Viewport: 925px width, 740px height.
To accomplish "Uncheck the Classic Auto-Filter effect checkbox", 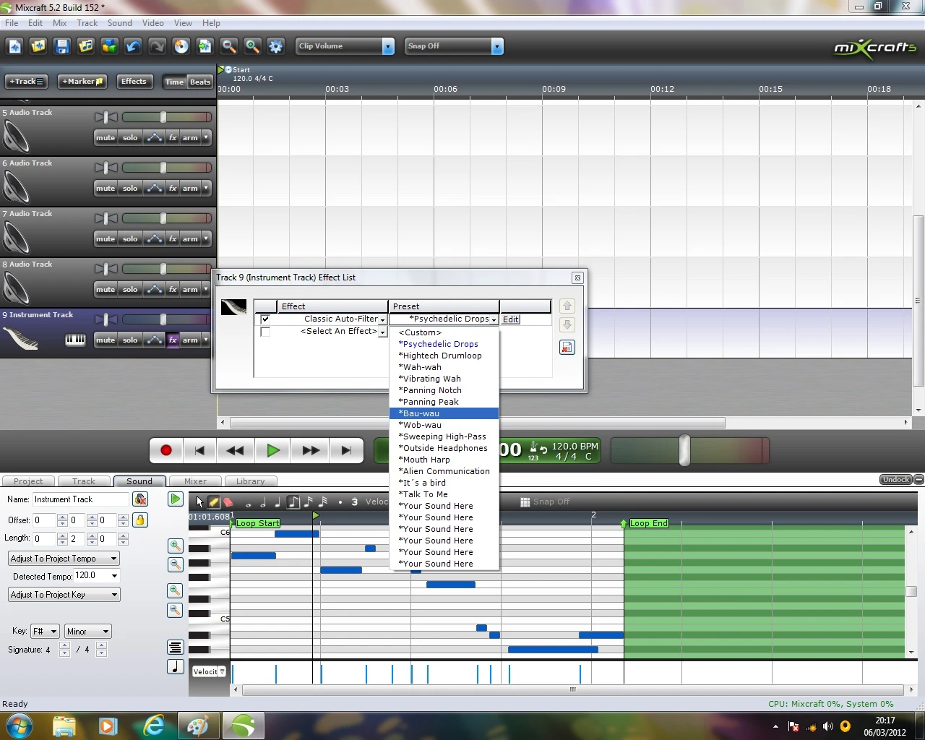I will (265, 319).
